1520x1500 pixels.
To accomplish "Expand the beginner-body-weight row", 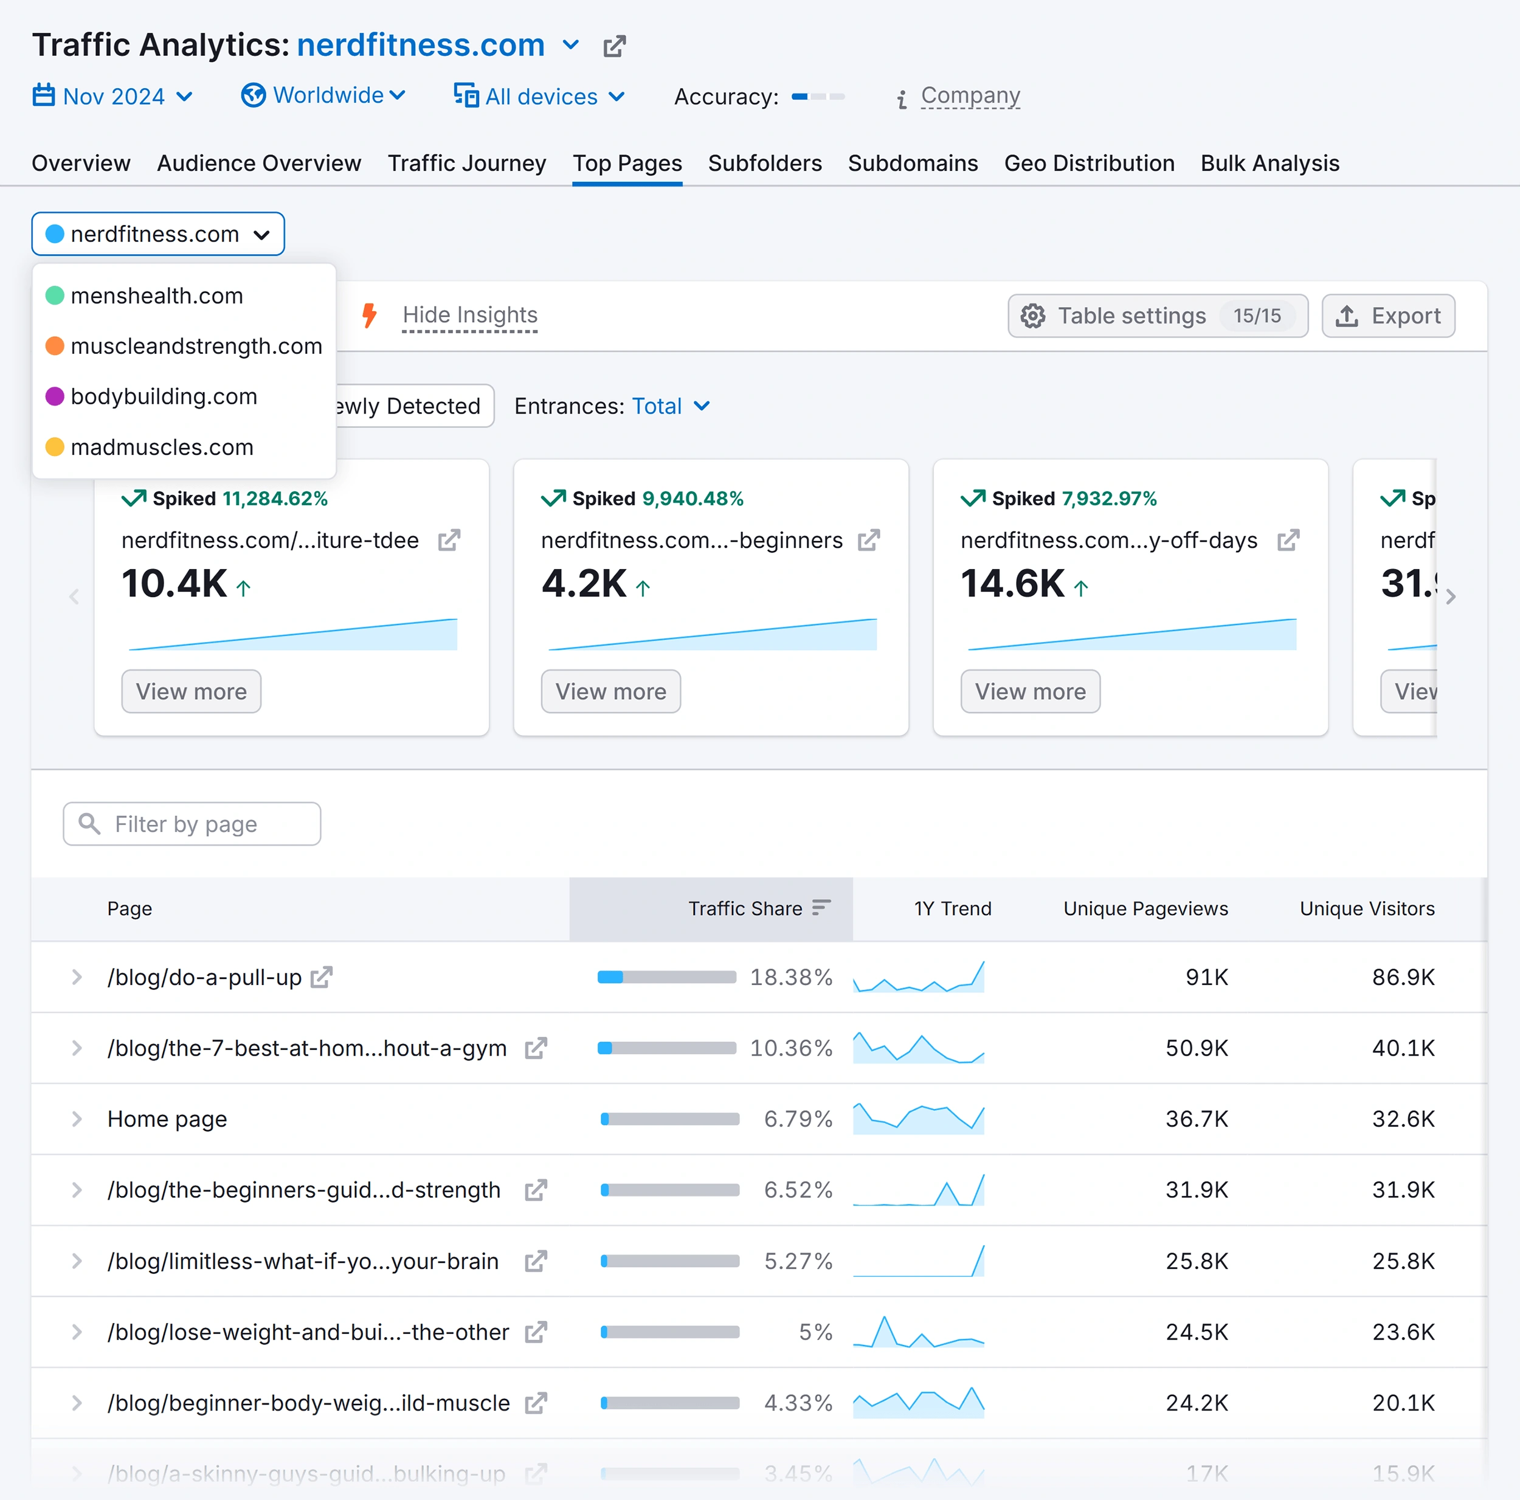I will coord(77,1403).
